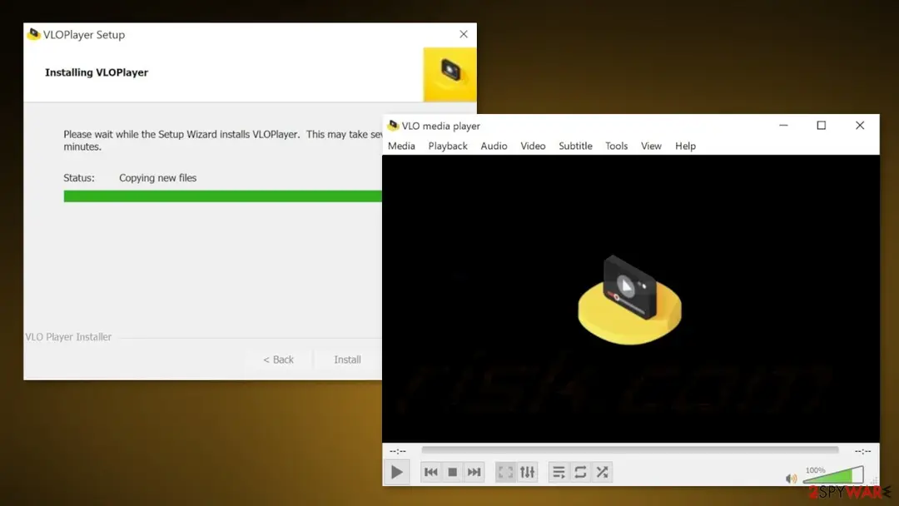Click the VLO media player title icon

click(x=393, y=126)
